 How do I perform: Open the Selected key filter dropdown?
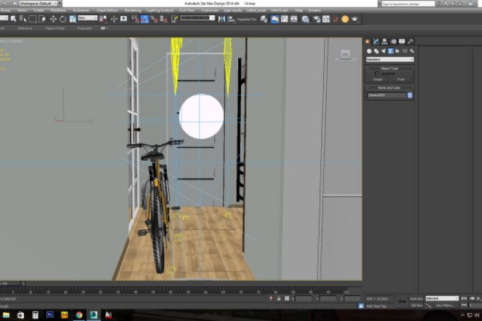442,298
